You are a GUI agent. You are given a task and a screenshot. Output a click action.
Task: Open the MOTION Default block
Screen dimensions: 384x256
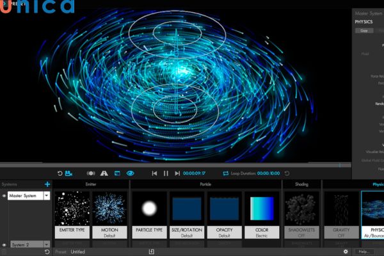click(x=109, y=215)
